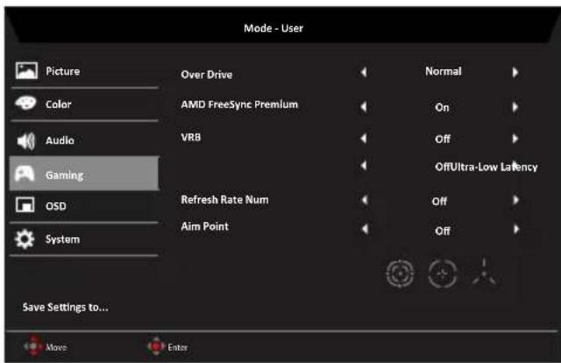This screenshot has height=363, width=561.
Task: Click the Move hint text
Action: tap(56, 347)
